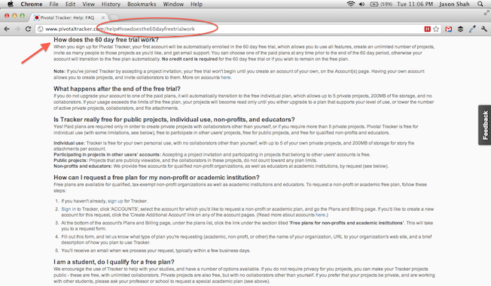Click the volume speaker icon
491x286 pixels.
(361, 4)
